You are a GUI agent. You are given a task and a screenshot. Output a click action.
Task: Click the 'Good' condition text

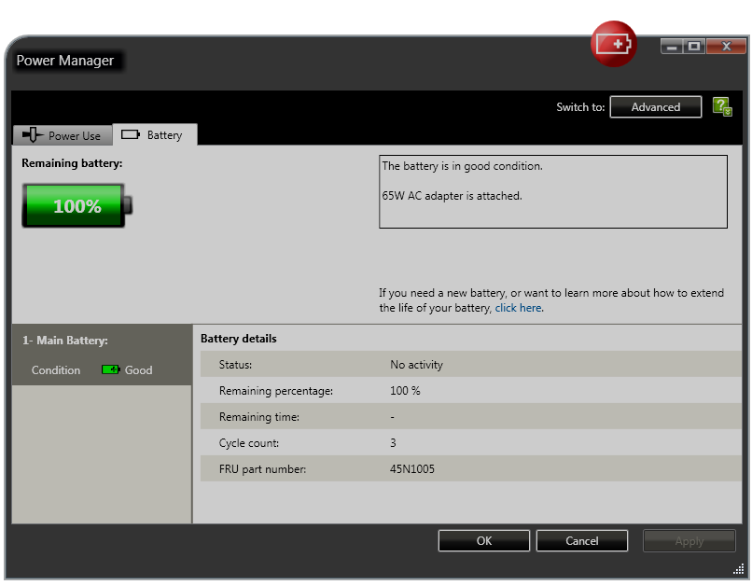pos(139,370)
